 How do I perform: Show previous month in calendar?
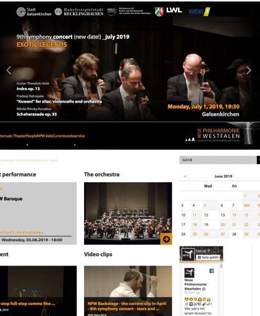(x=185, y=176)
